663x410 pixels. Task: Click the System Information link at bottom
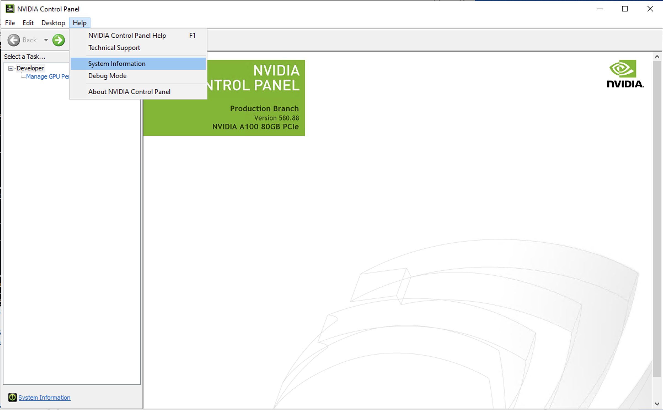coord(44,398)
